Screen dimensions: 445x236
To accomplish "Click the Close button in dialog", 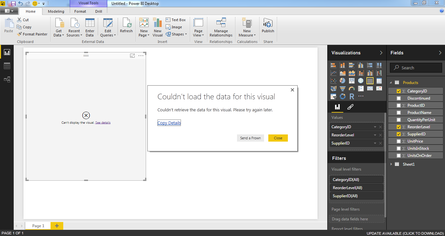I will [278, 138].
